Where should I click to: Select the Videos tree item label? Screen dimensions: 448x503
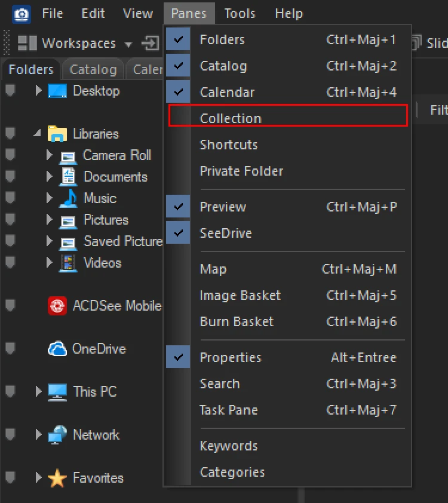(x=102, y=263)
